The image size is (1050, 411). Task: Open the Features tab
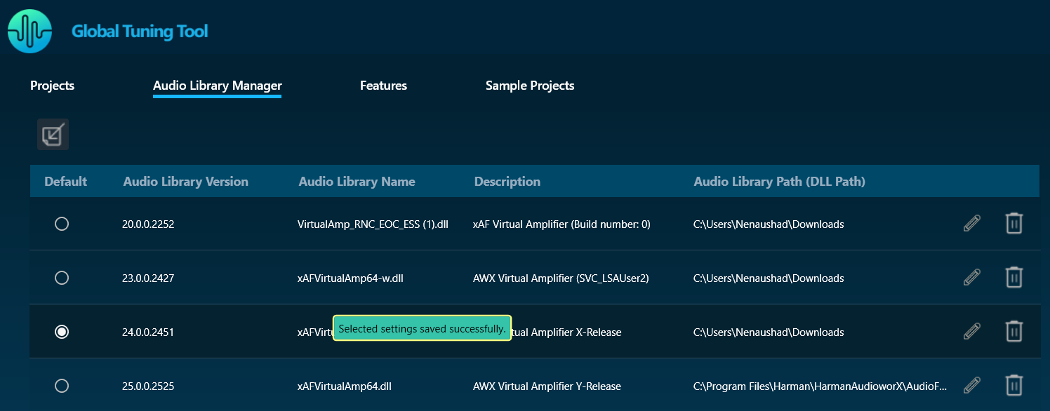pyautogui.click(x=383, y=86)
